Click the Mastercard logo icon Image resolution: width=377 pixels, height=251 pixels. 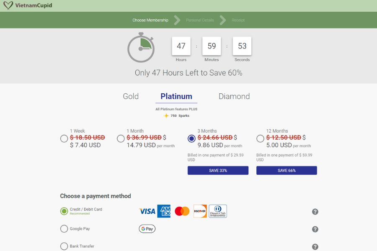(182, 211)
